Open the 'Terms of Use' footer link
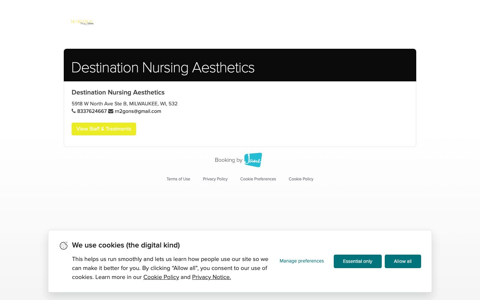 (x=178, y=179)
